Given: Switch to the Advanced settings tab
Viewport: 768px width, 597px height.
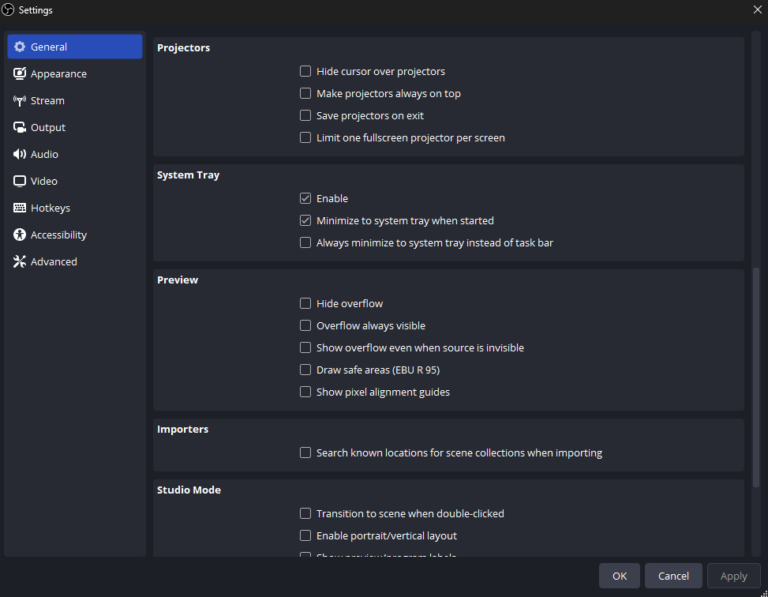Looking at the screenshot, I should 75,261.
